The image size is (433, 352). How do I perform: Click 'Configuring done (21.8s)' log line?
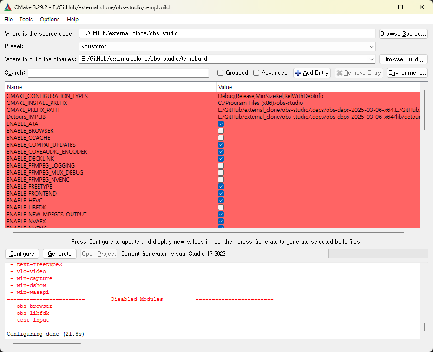tap(46, 334)
